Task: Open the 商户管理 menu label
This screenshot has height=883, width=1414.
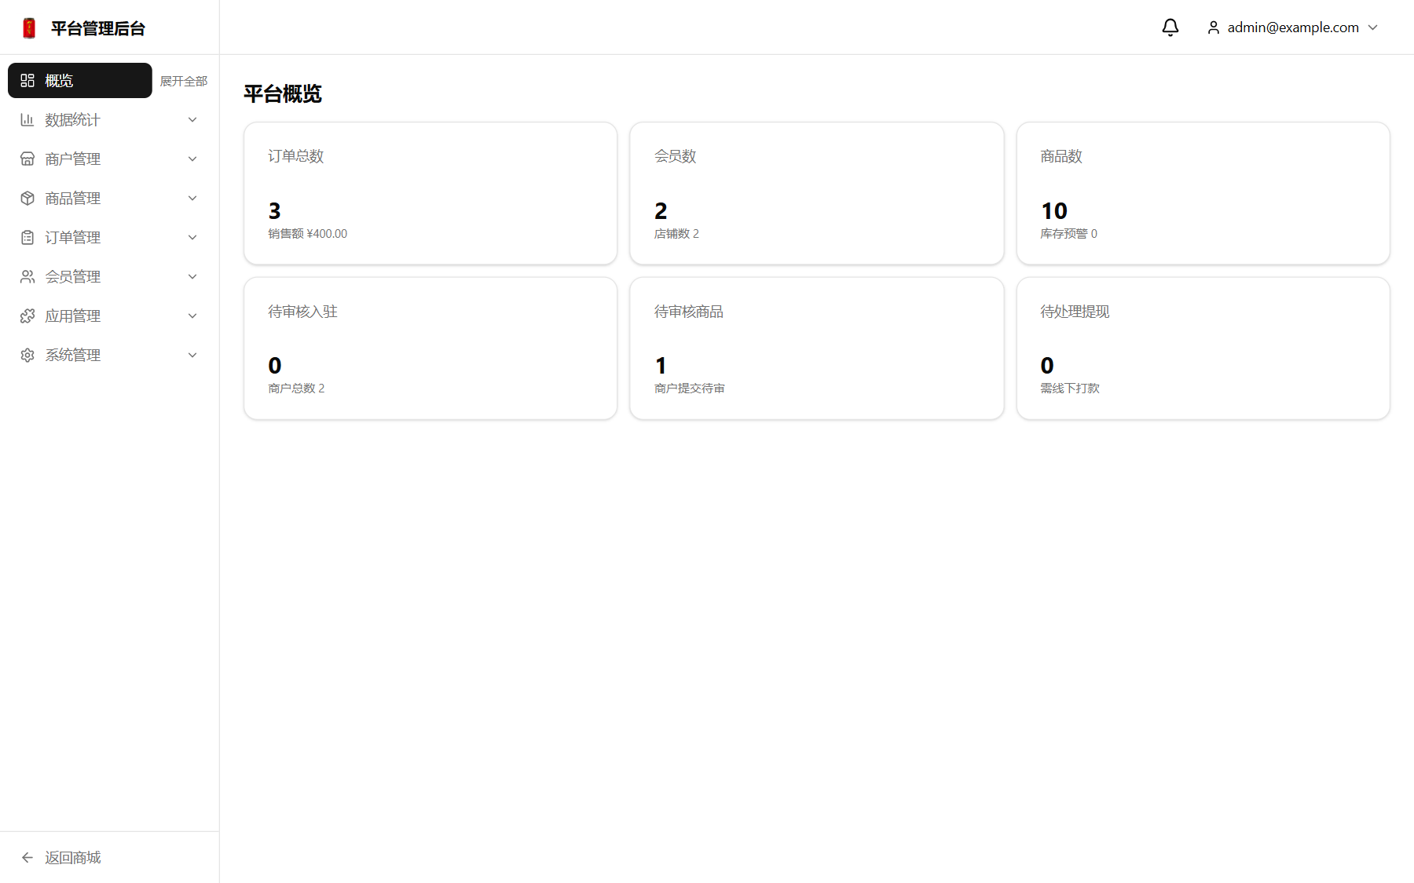Action: point(72,159)
